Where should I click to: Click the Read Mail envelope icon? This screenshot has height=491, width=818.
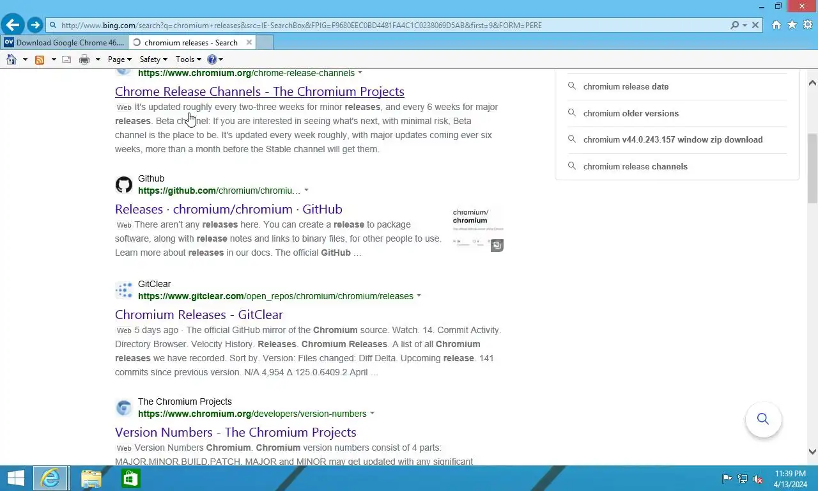click(x=66, y=59)
